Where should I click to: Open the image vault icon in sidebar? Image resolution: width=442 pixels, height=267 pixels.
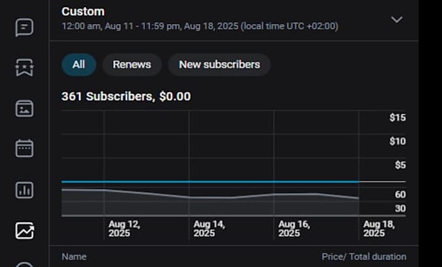pyautogui.click(x=24, y=108)
